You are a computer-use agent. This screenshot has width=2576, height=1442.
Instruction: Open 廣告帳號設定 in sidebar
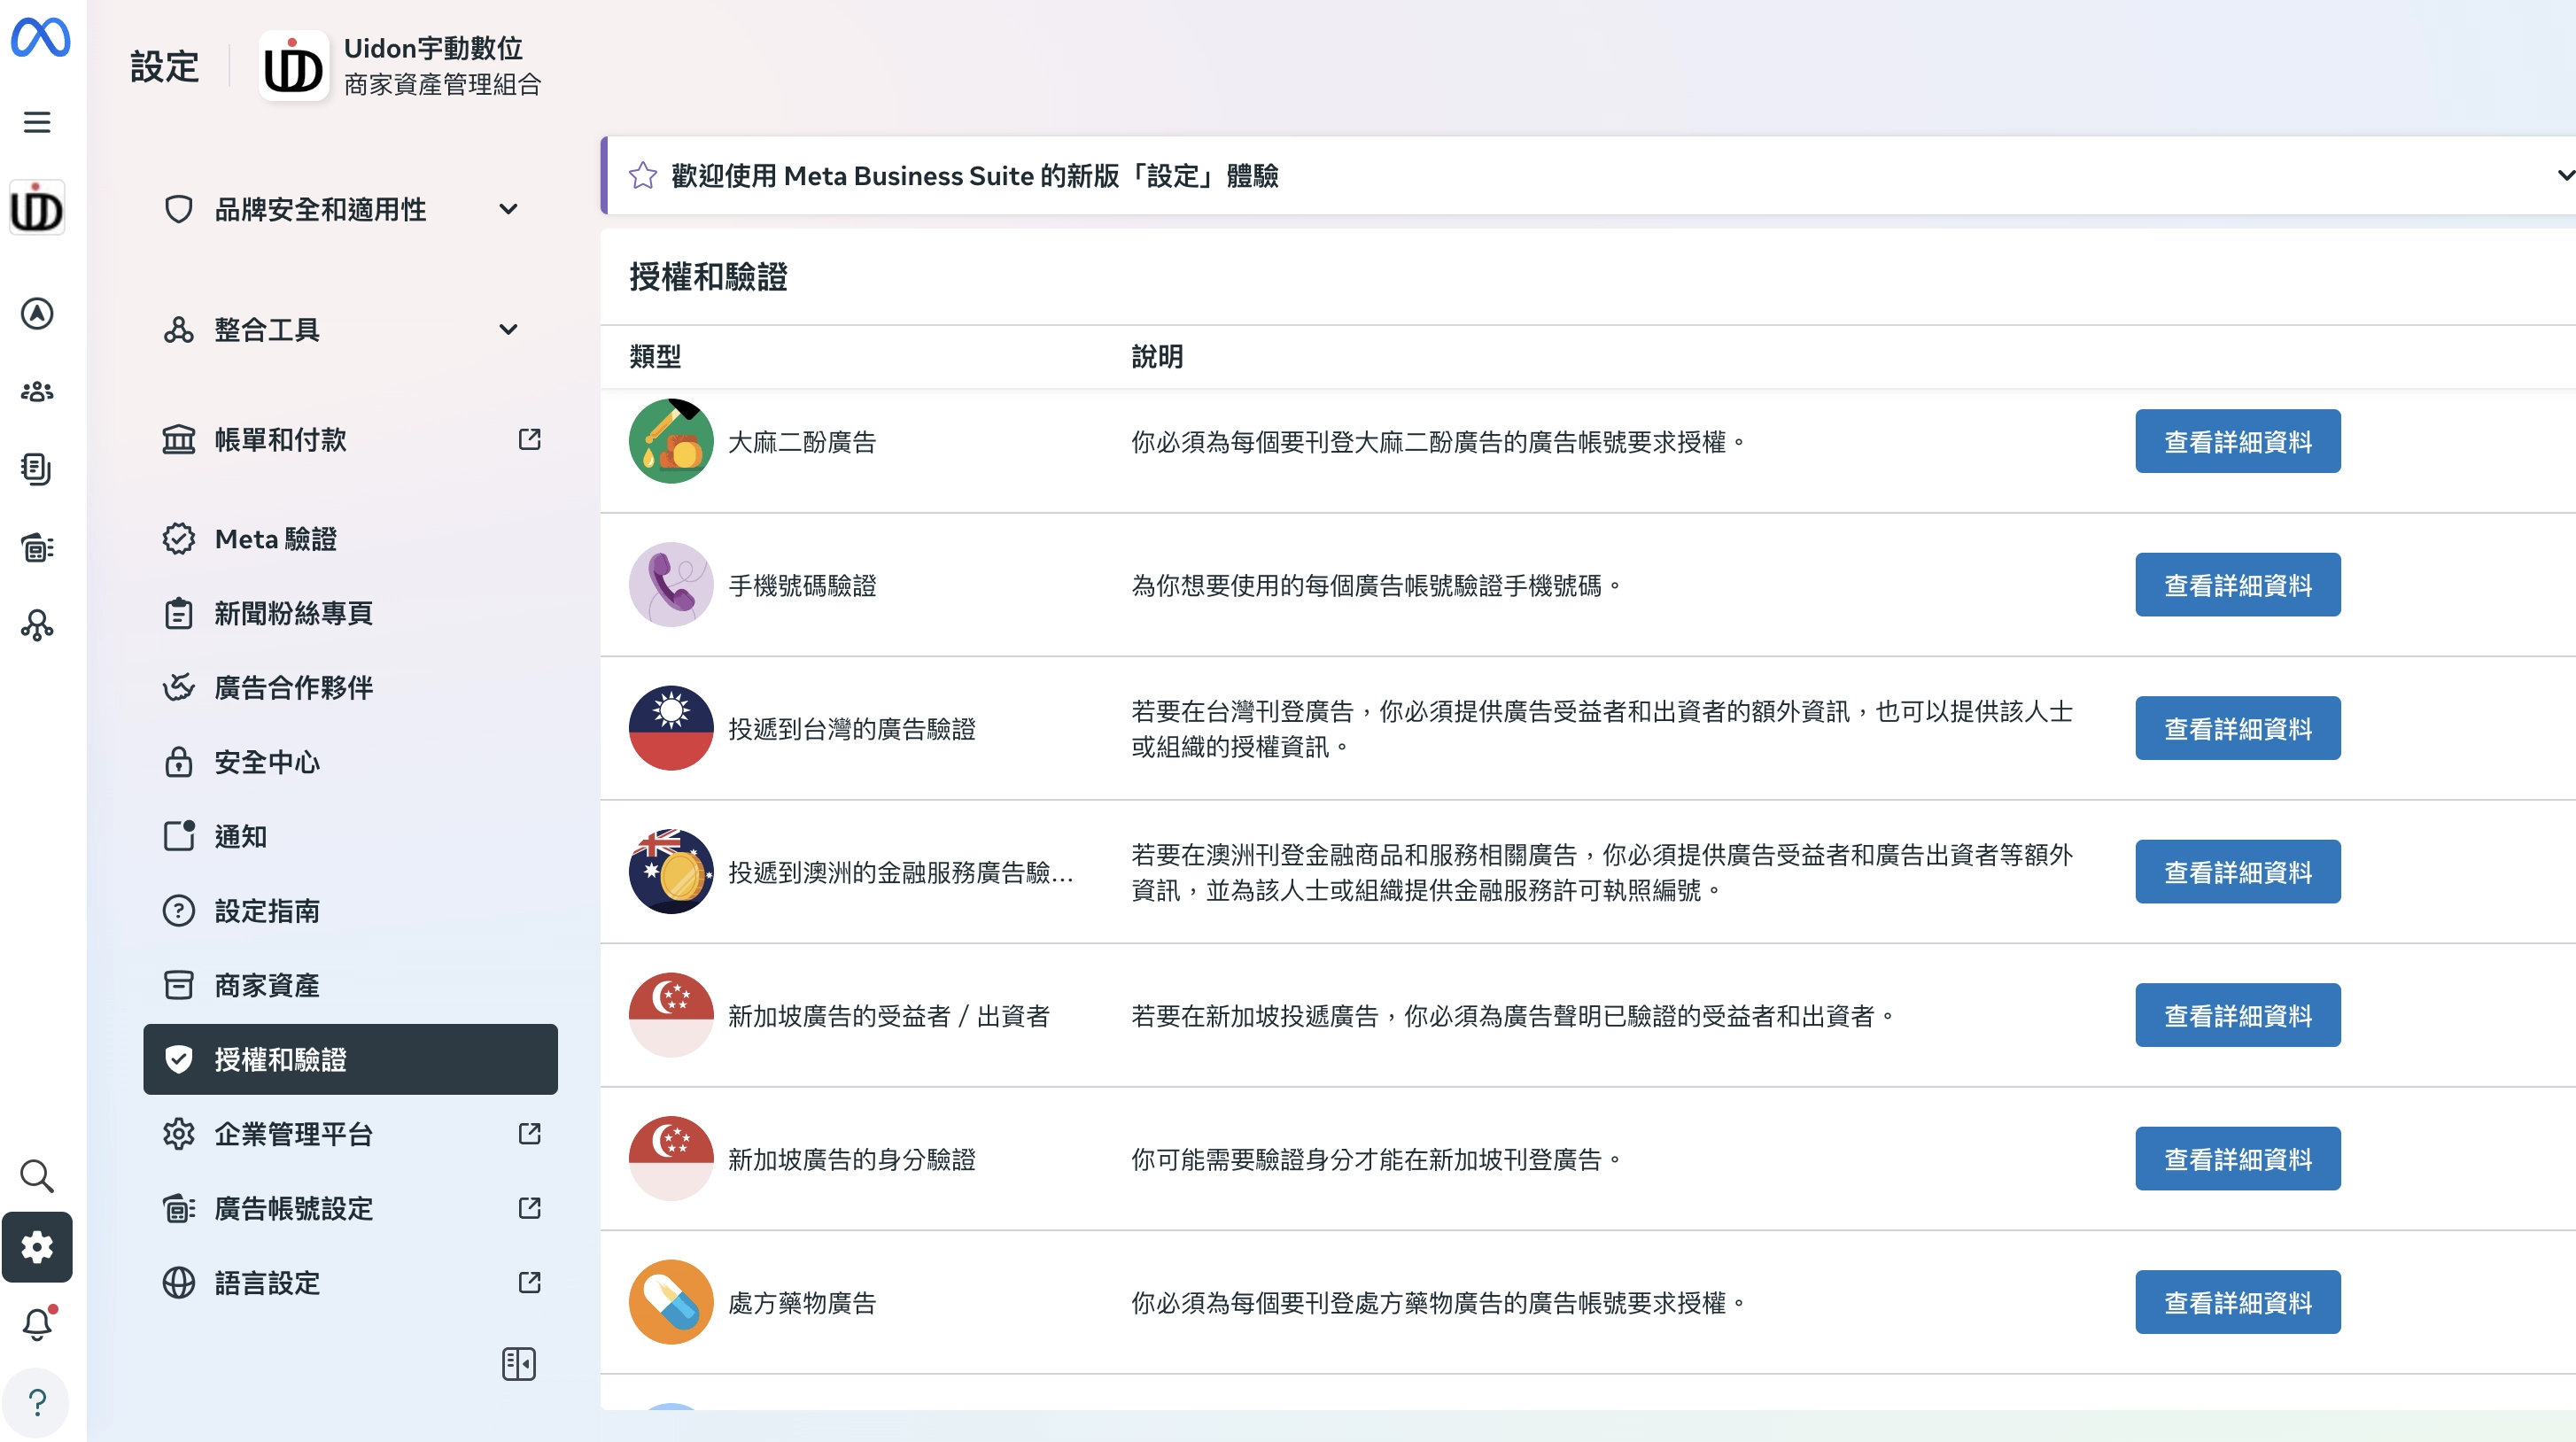click(x=350, y=1208)
